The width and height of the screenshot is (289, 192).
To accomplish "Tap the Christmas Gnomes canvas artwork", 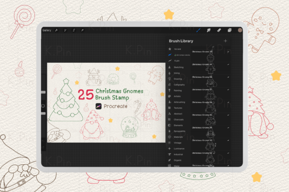I will [x=106, y=102].
